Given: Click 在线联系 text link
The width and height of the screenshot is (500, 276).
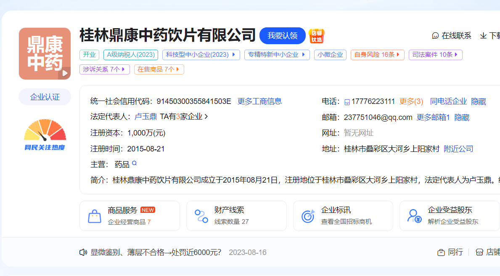Looking at the screenshot, I should [456, 36].
